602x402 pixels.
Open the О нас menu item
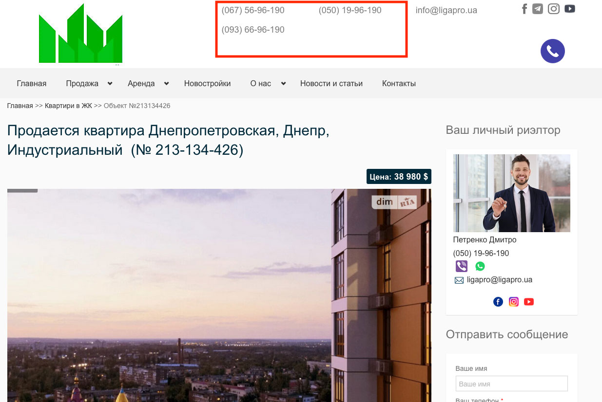pos(261,84)
